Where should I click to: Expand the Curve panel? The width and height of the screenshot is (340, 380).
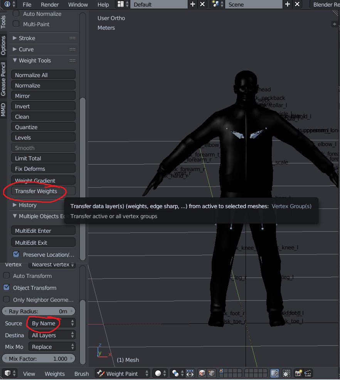click(x=15, y=49)
